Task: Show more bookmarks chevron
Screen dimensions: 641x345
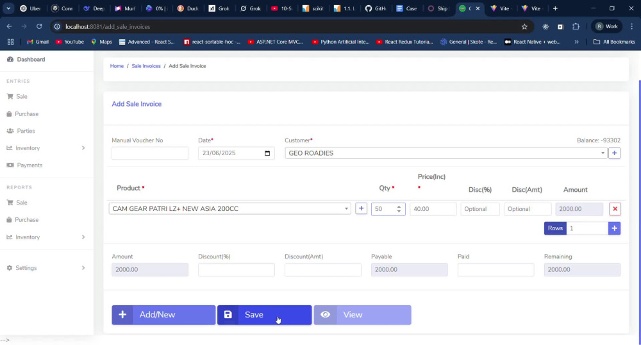Action: point(576,42)
